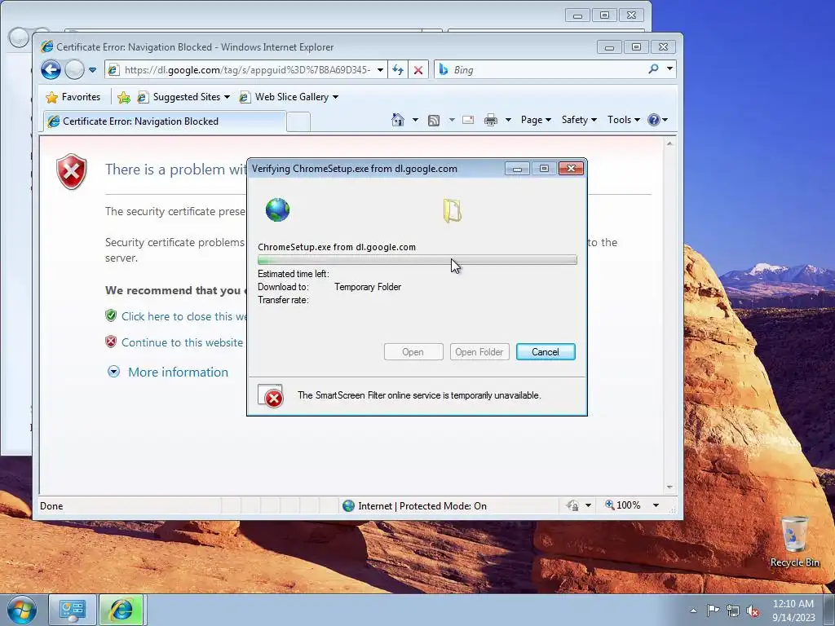This screenshot has width=835, height=626.
Task: Click the Temporary Folder download location text
Action: [x=368, y=287]
